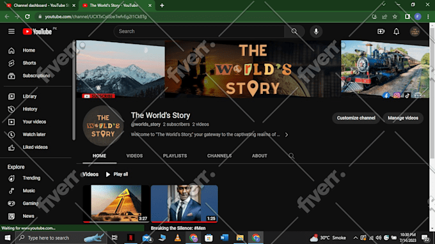
Task: Close The World's Story browser tab
Action: pyautogui.click(x=150, y=5)
